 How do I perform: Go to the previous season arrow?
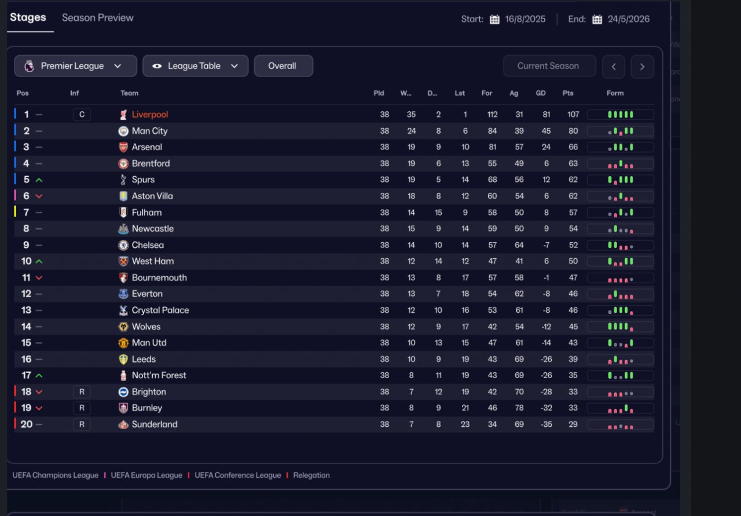tap(614, 67)
